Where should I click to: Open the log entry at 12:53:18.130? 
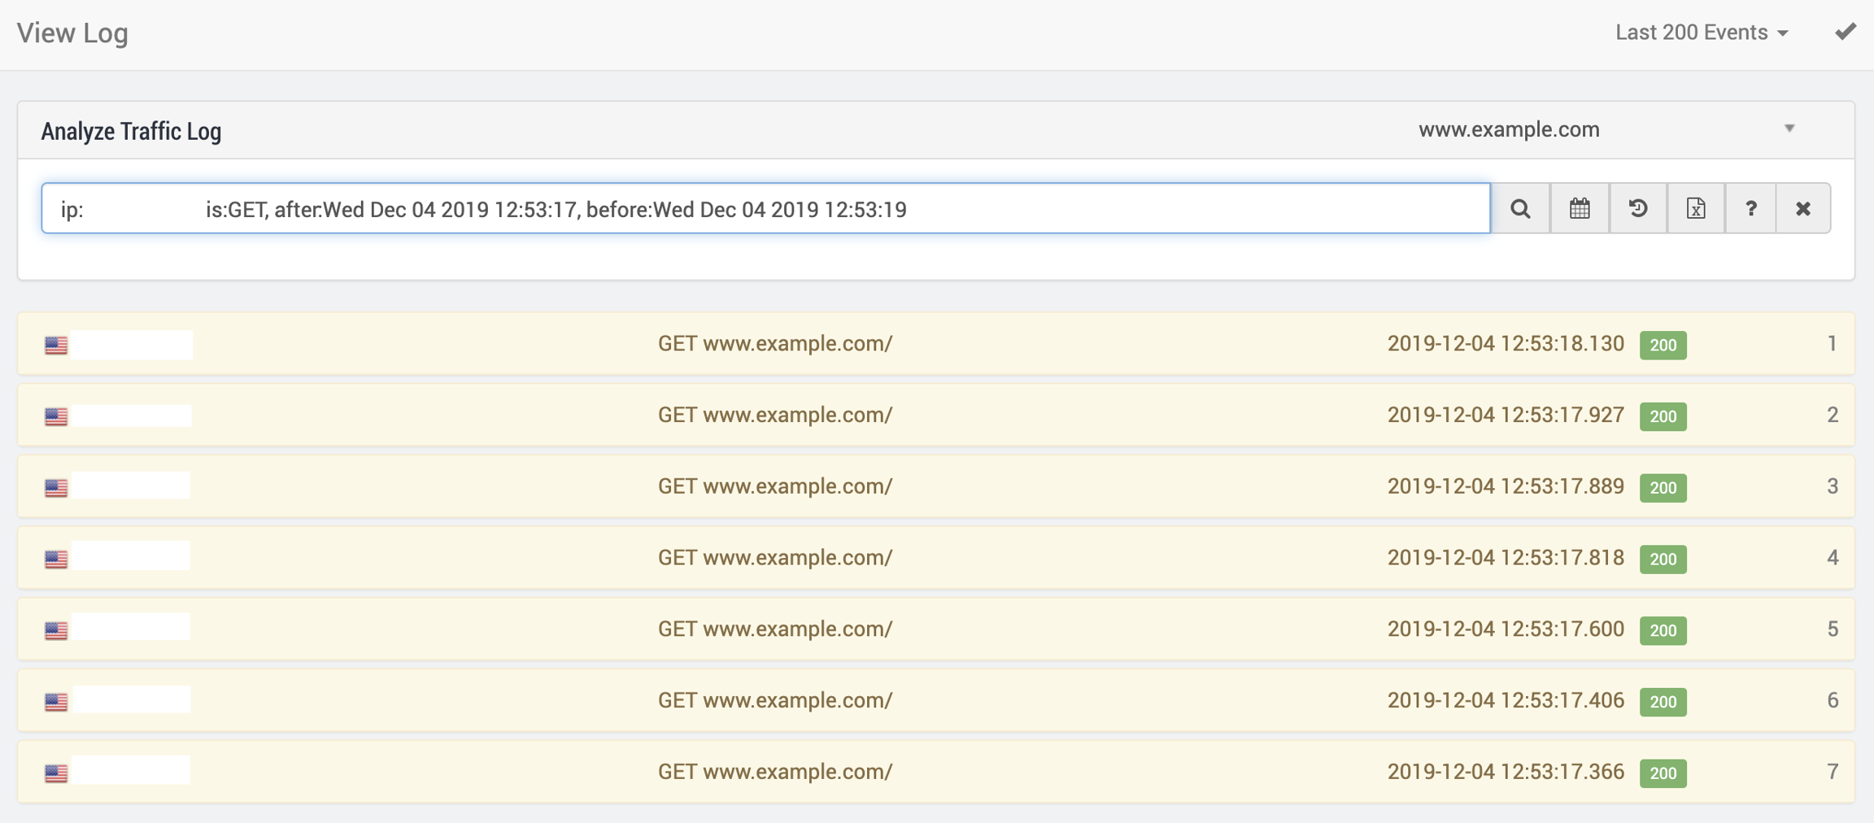pos(1505,344)
